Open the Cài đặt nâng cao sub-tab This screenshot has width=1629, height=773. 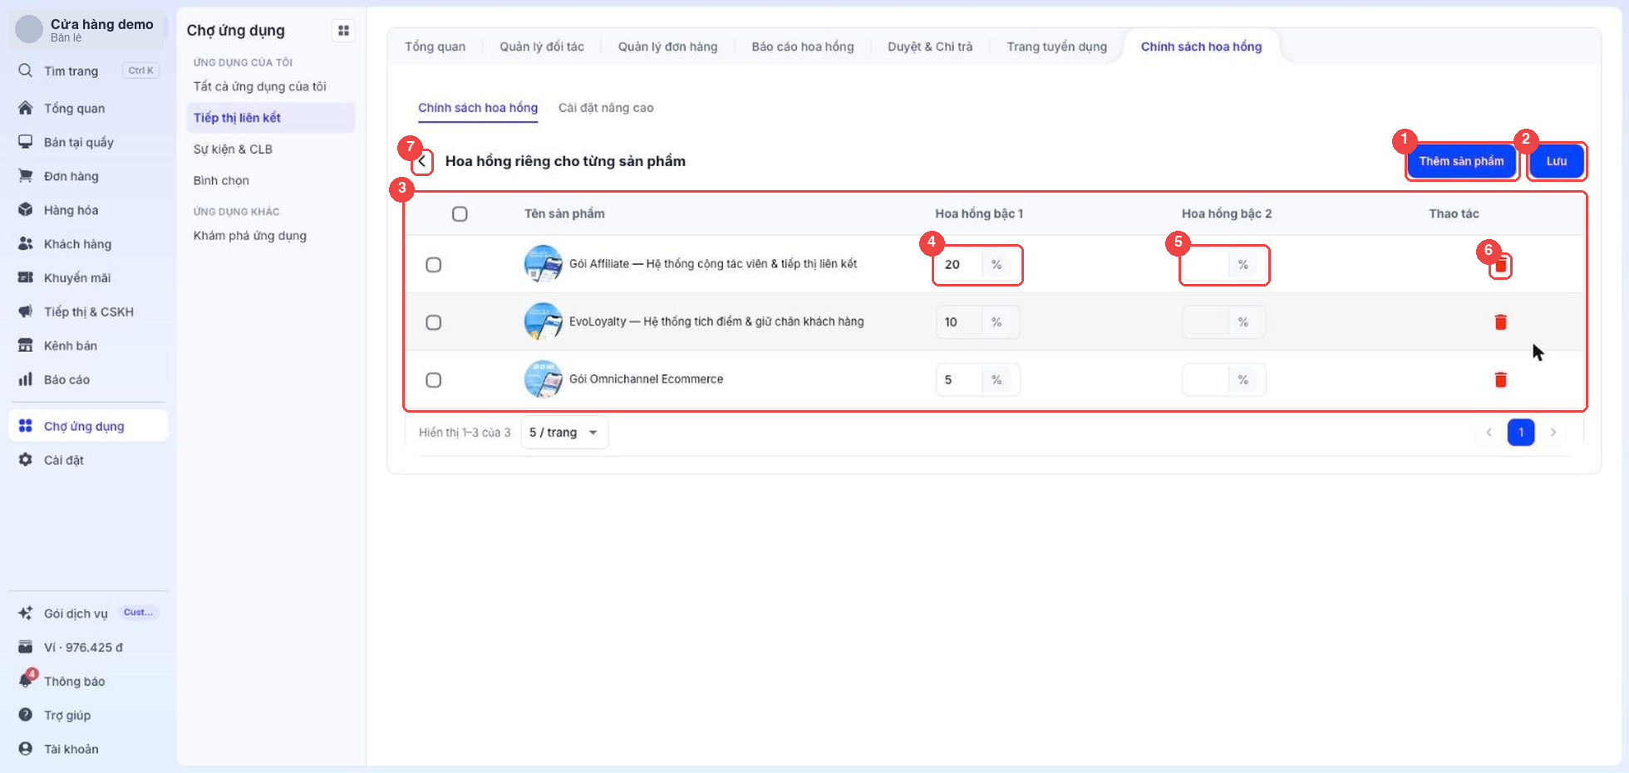click(x=606, y=108)
